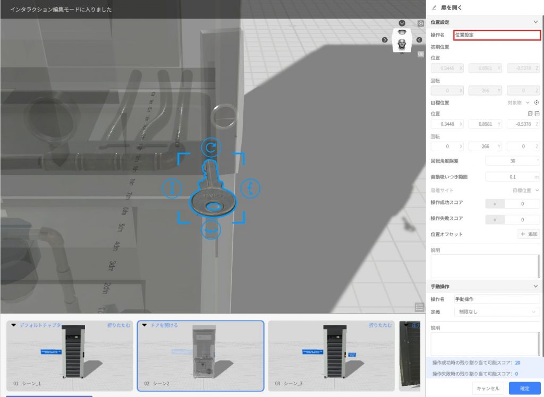Collapse the 位置設定 section
The image size is (544, 397).
coord(535,22)
